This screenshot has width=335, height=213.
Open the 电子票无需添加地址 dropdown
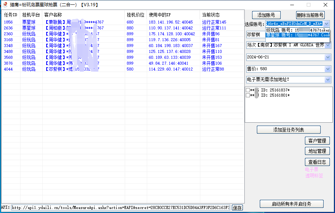[x=328, y=80]
